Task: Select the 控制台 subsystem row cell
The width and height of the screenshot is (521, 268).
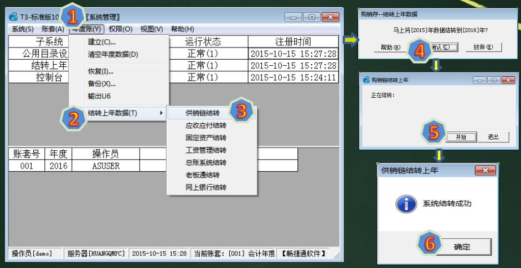Action: (x=39, y=77)
